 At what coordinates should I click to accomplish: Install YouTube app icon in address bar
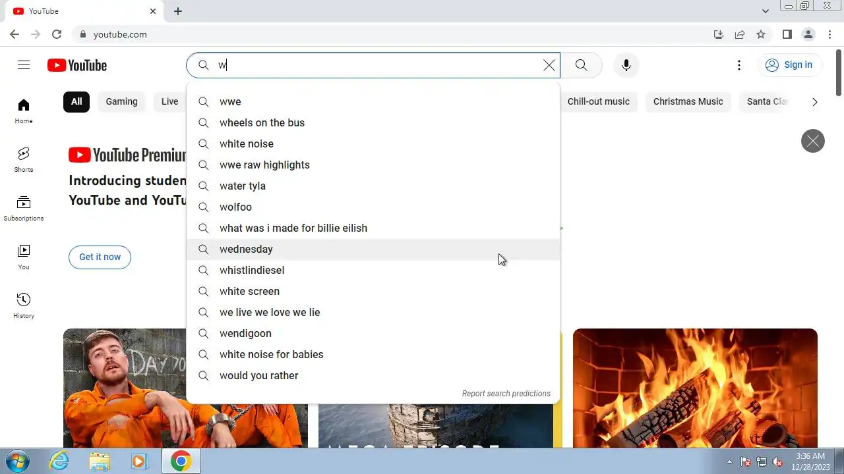click(719, 34)
